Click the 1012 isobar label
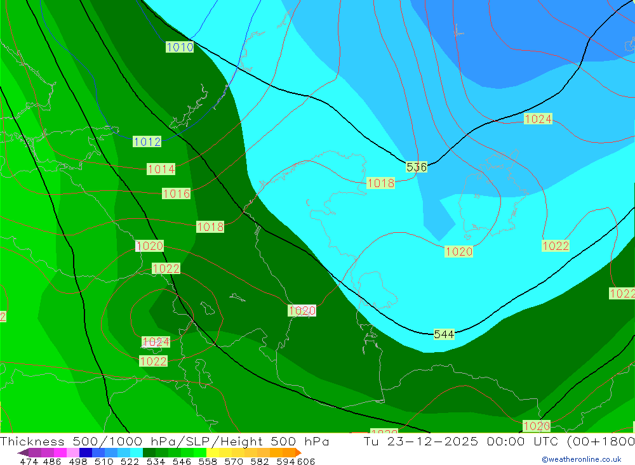 (x=147, y=141)
